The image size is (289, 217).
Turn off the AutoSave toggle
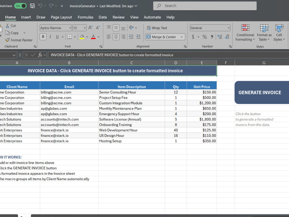(x=20, y=6)
